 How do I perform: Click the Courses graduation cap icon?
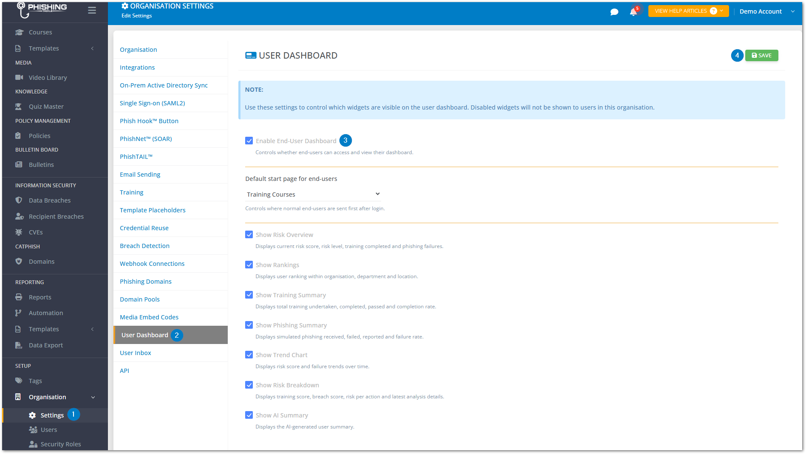(19, 32)
